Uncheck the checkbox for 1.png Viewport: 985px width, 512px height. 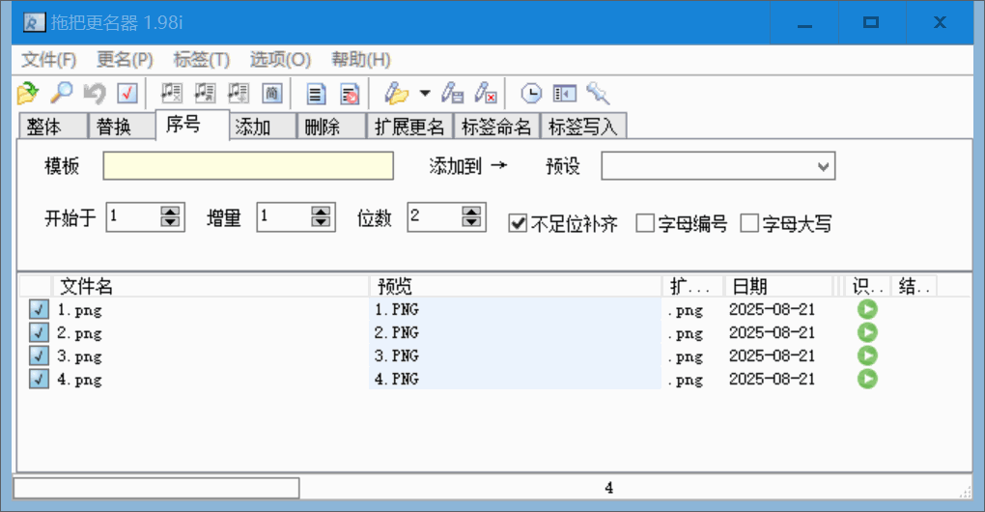click(39, 309)
